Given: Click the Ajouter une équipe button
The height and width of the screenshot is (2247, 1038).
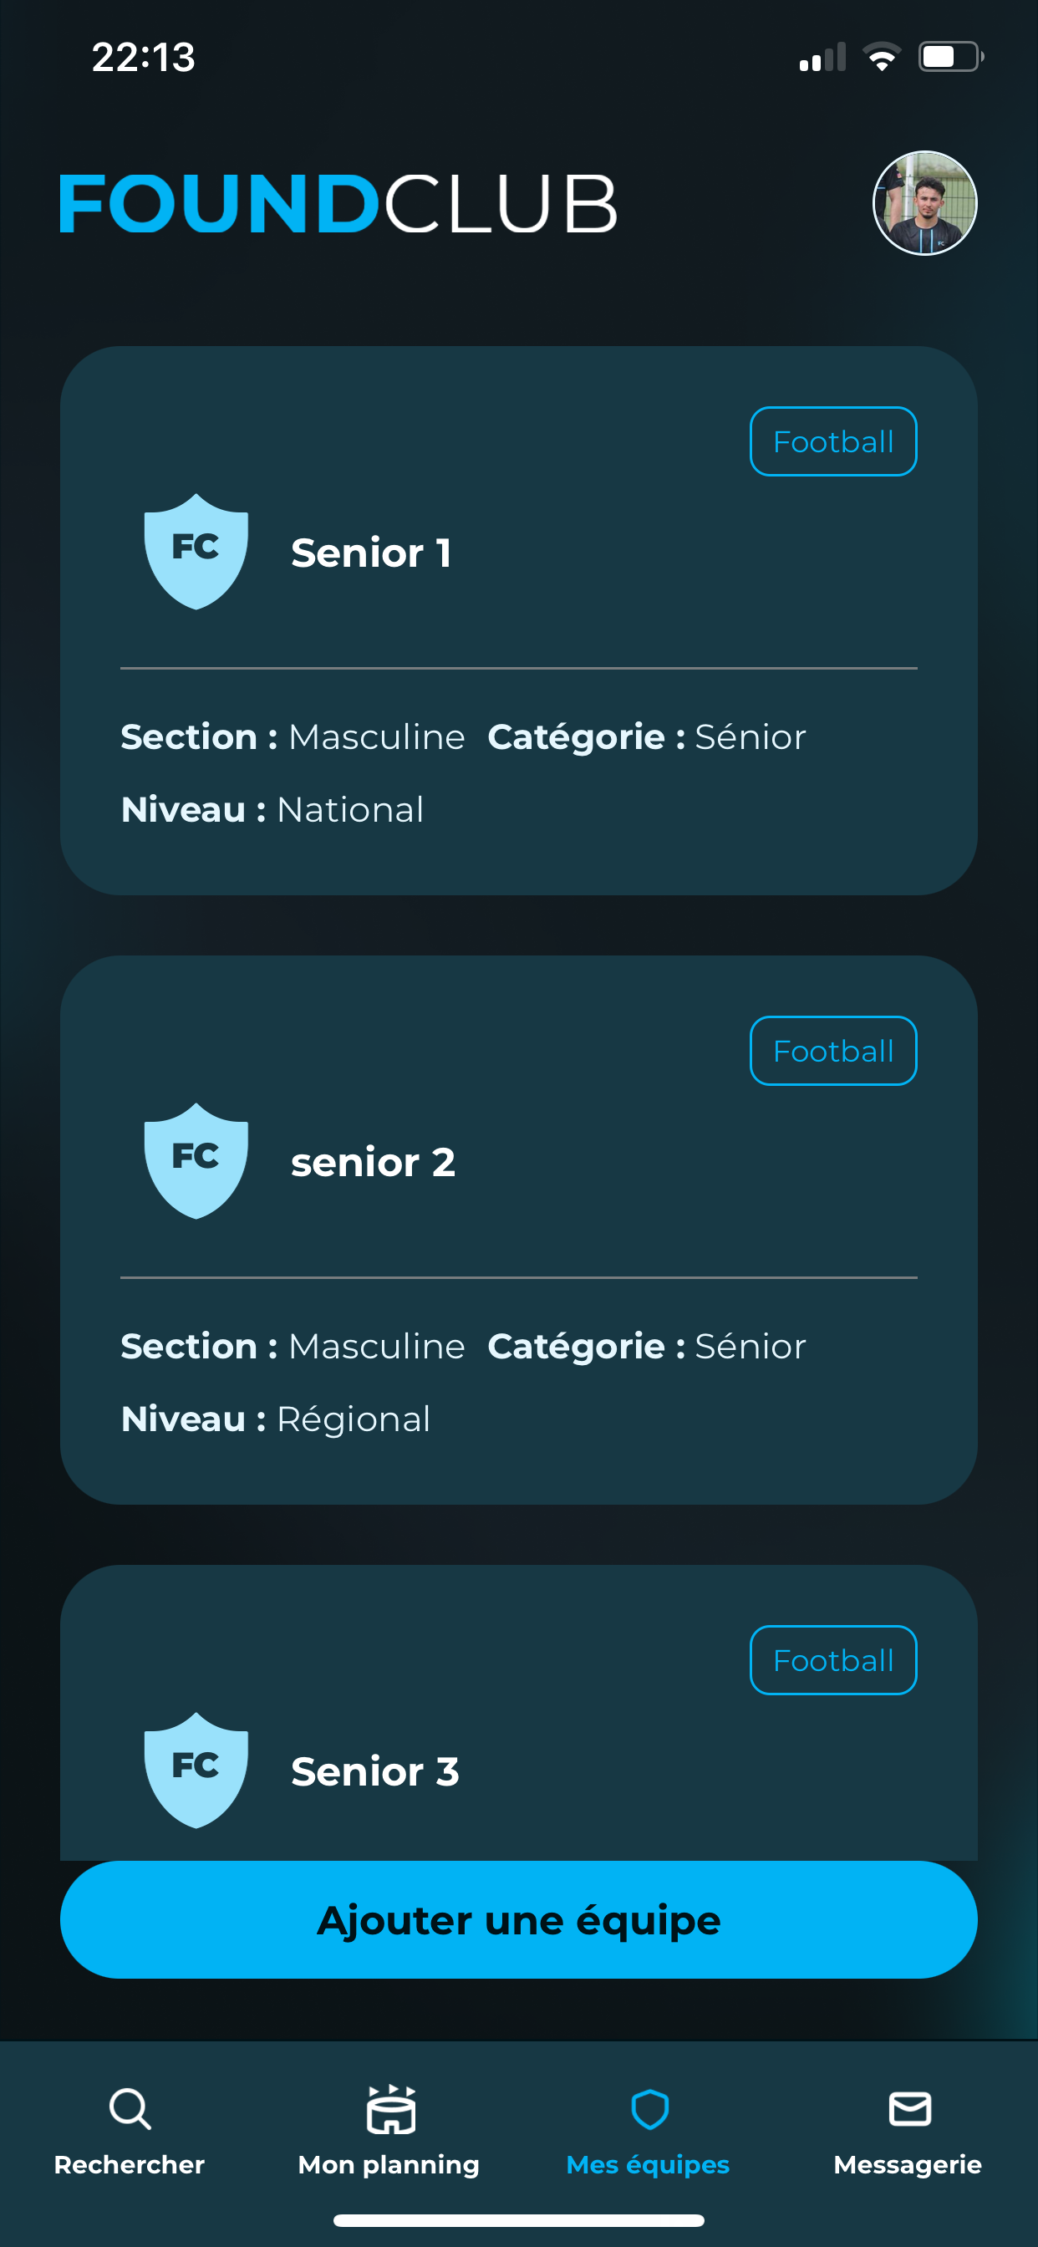Looking at the screenshot, I should (x=519, y=1920).
